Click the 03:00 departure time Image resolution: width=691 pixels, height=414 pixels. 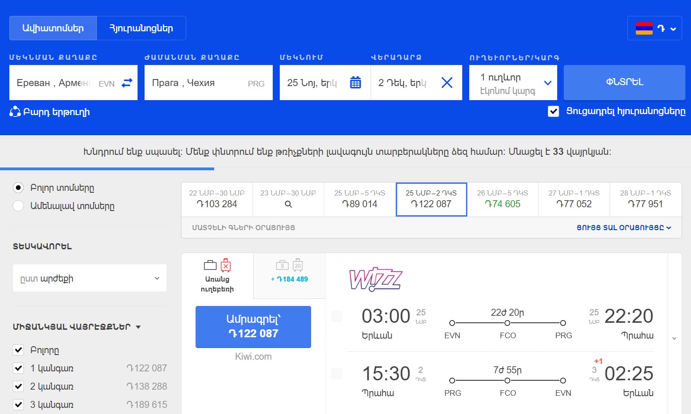pos(386,316)
